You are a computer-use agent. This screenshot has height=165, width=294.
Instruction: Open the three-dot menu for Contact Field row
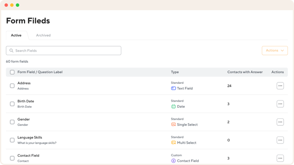point(280,158)
